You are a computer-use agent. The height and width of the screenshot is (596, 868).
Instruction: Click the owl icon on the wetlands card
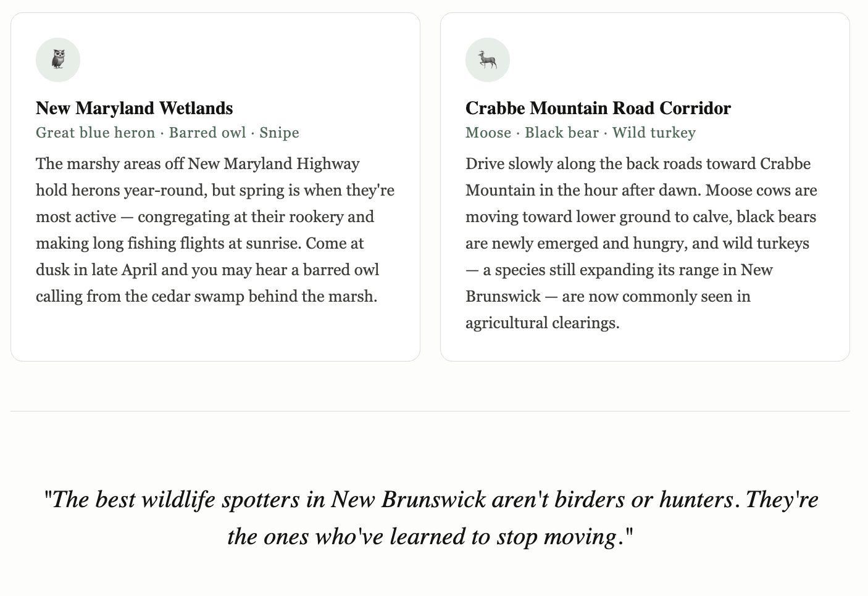[58, 60]
